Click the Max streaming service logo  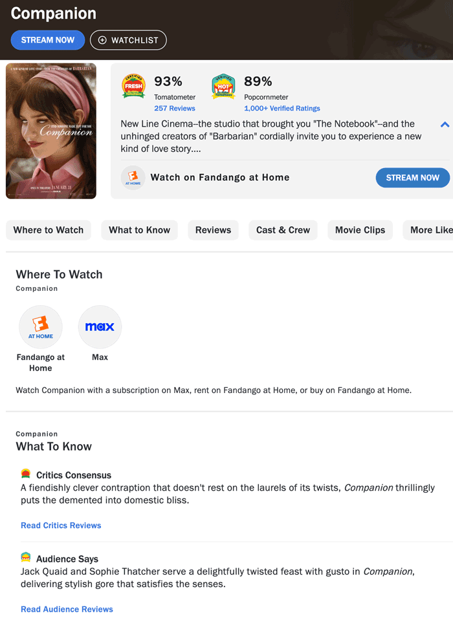coord(100,327)
